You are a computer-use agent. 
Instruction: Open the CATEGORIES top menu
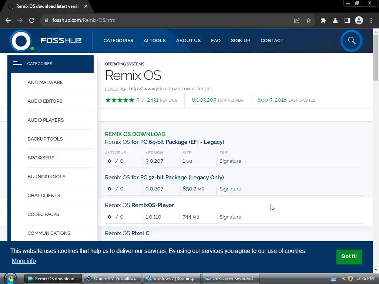pos(118,41)
